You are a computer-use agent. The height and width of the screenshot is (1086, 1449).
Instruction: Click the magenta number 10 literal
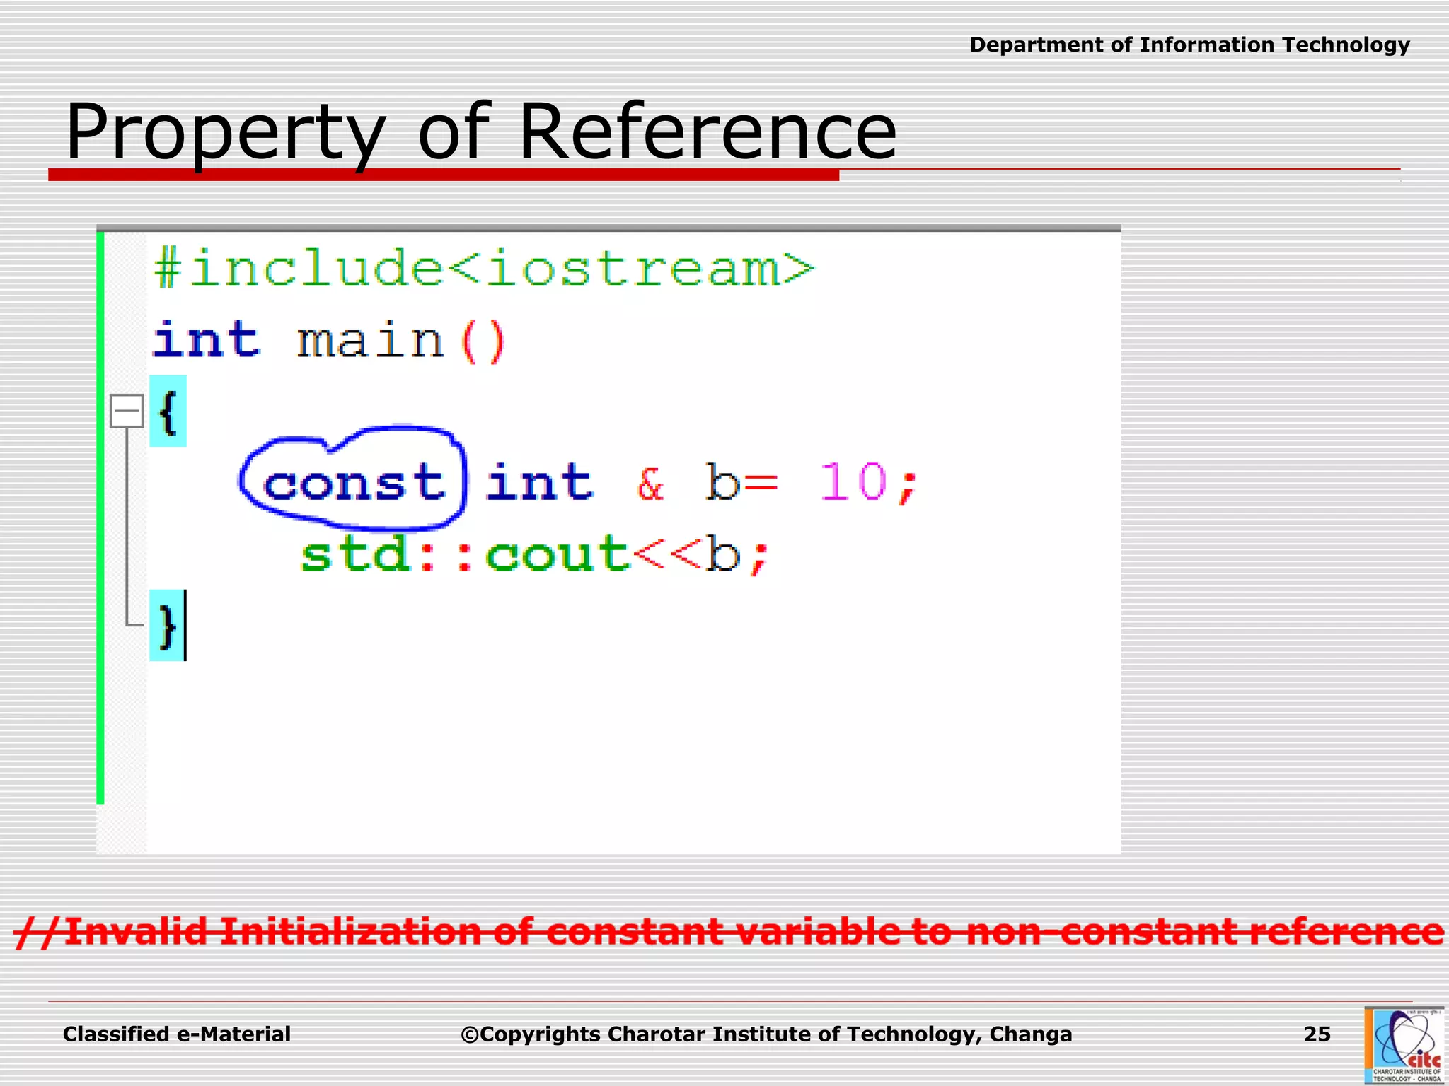click(x=853, y=483)
